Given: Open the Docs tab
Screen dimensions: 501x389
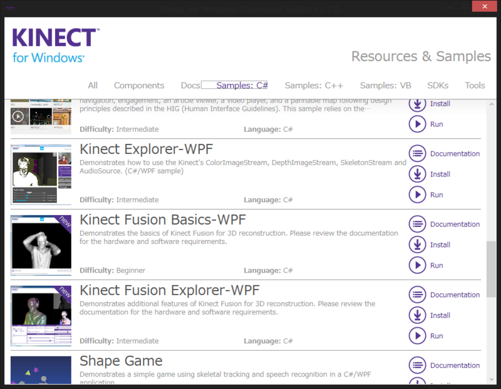Looking at the screenshot, I should pyautogui.click(x=190, y=86).
